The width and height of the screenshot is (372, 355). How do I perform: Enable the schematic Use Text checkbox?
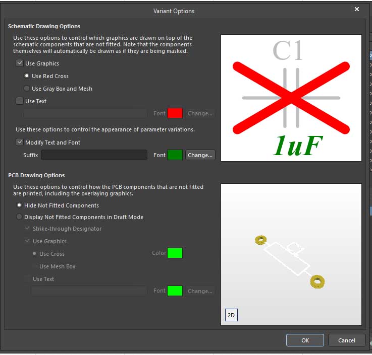tap(20, 101)
